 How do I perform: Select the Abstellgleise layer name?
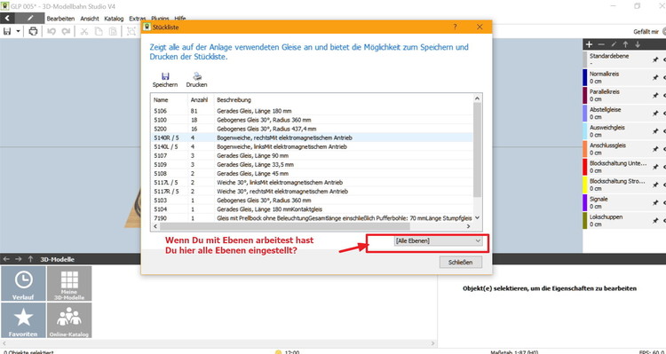[x=605, y=109]
